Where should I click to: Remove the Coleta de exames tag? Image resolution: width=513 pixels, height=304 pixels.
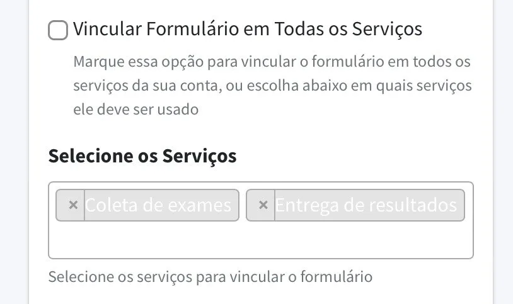(x=72, y=205)
